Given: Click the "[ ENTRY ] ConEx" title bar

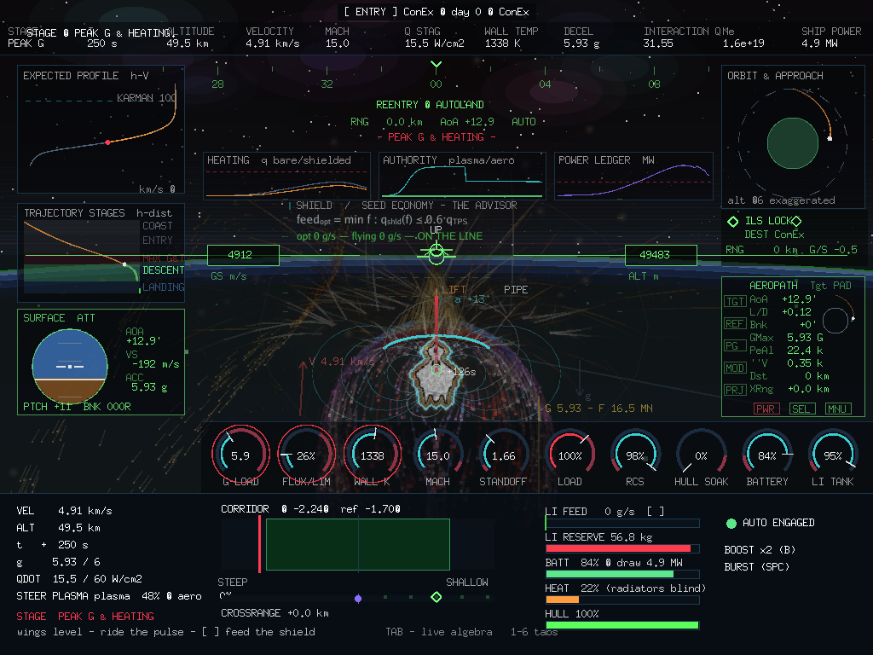Looking at the screenshot, I should pyautogui.click(x=436, y=12).
